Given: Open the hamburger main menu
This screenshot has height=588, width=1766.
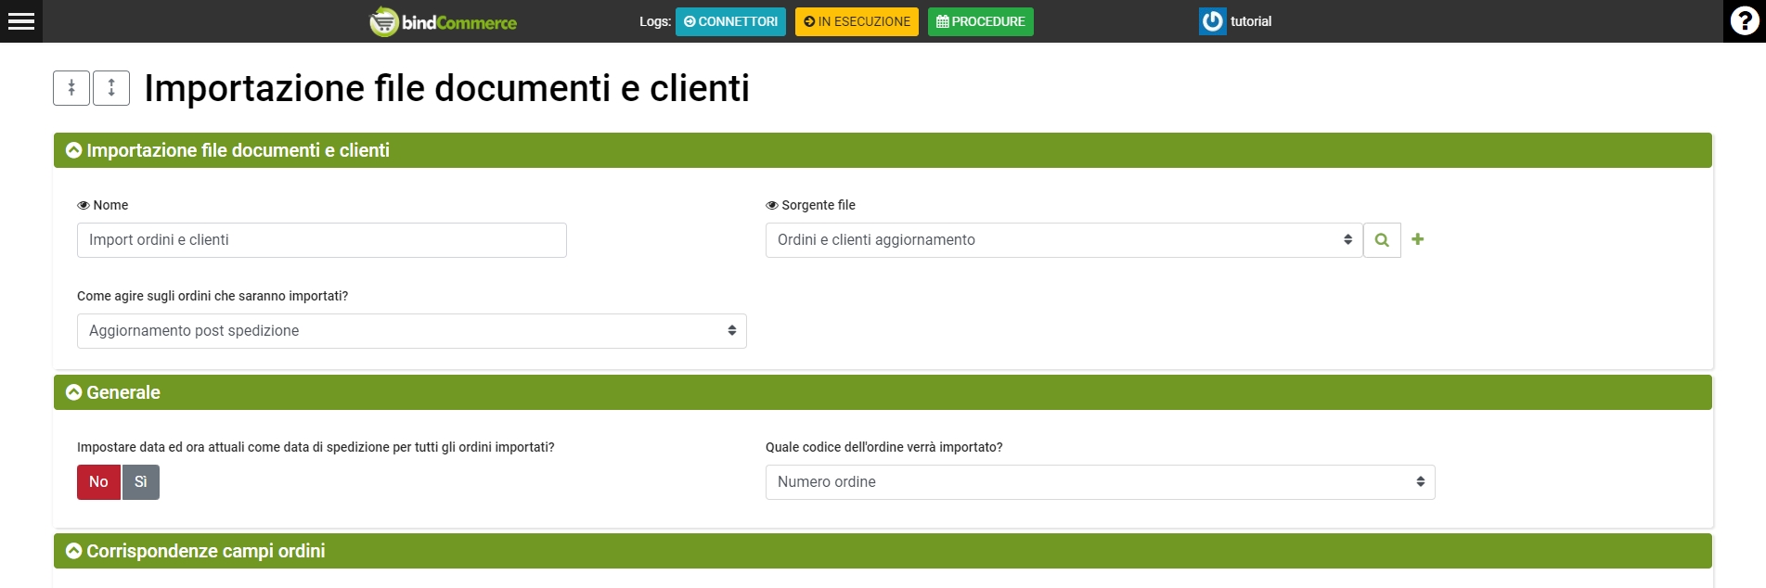Looking at the screenshot, I should (21, 21).
